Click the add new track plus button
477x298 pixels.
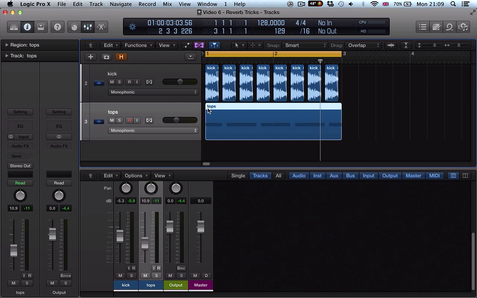(91, 57)
